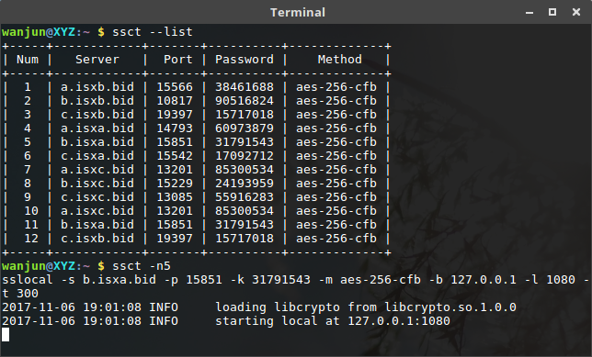Click the Password column header
Image resolution: width=592 pixels, height=357 pixels.
pyautogui.click(x=245, y=60)
